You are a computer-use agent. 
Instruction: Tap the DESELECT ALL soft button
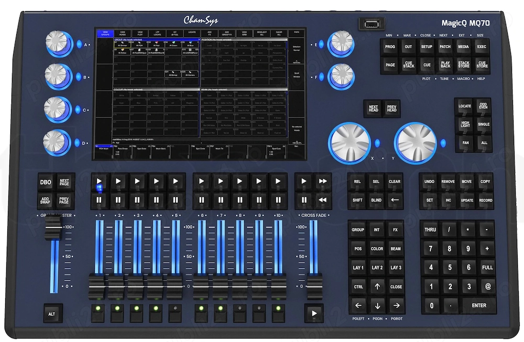coord(261,34)
